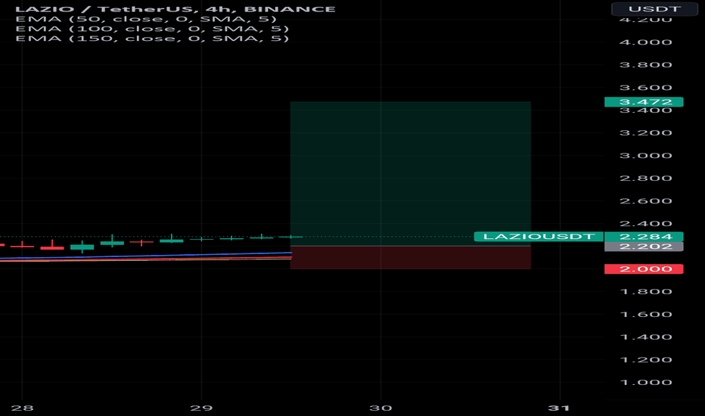Click the 3.000 price axis label

point(646,156)
